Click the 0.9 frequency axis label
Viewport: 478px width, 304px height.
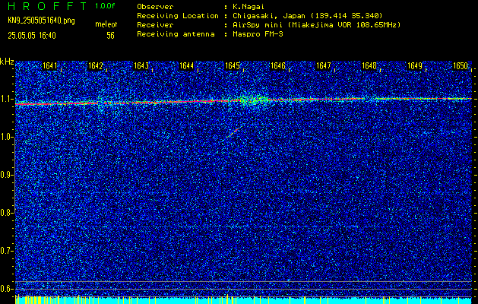click(x=7, y=175)
